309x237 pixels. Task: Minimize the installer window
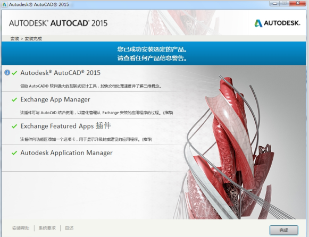(x=275, y=3)
